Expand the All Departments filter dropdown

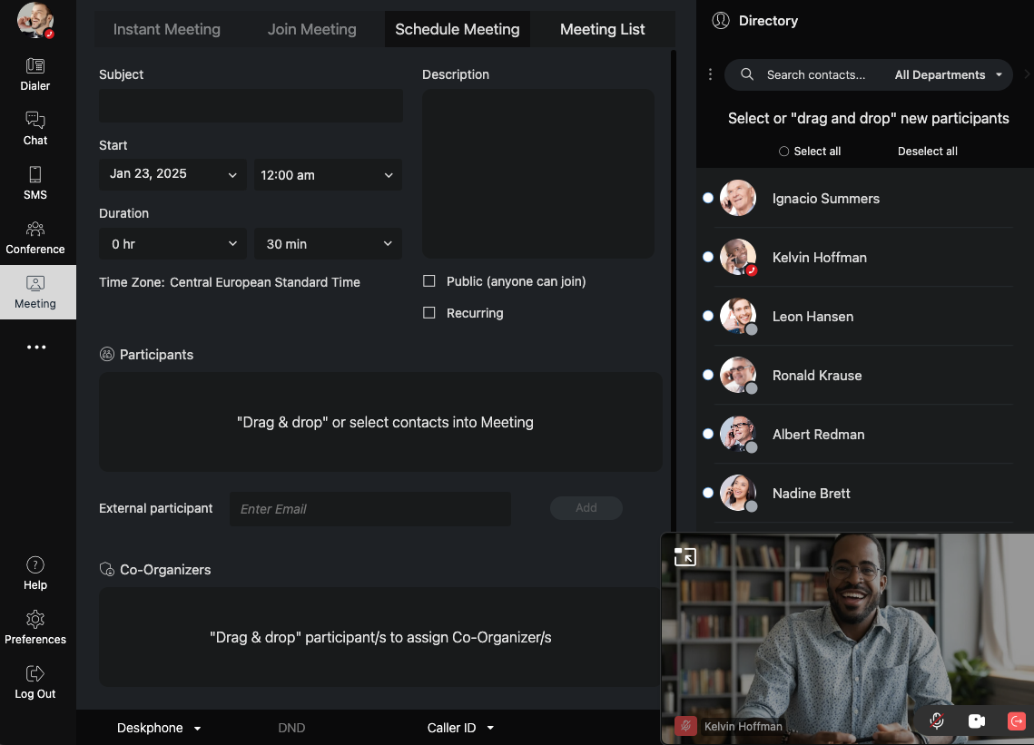pyautogui.click(x=949, y=75)
